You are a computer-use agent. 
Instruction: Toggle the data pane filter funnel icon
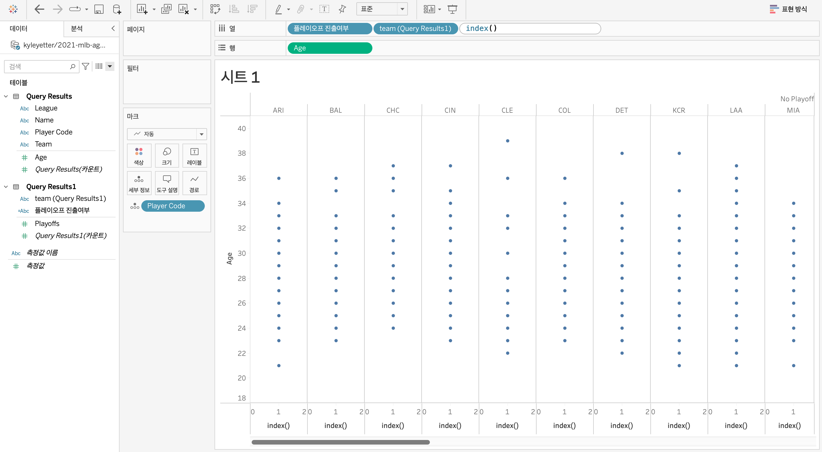[x=85, y=66]
